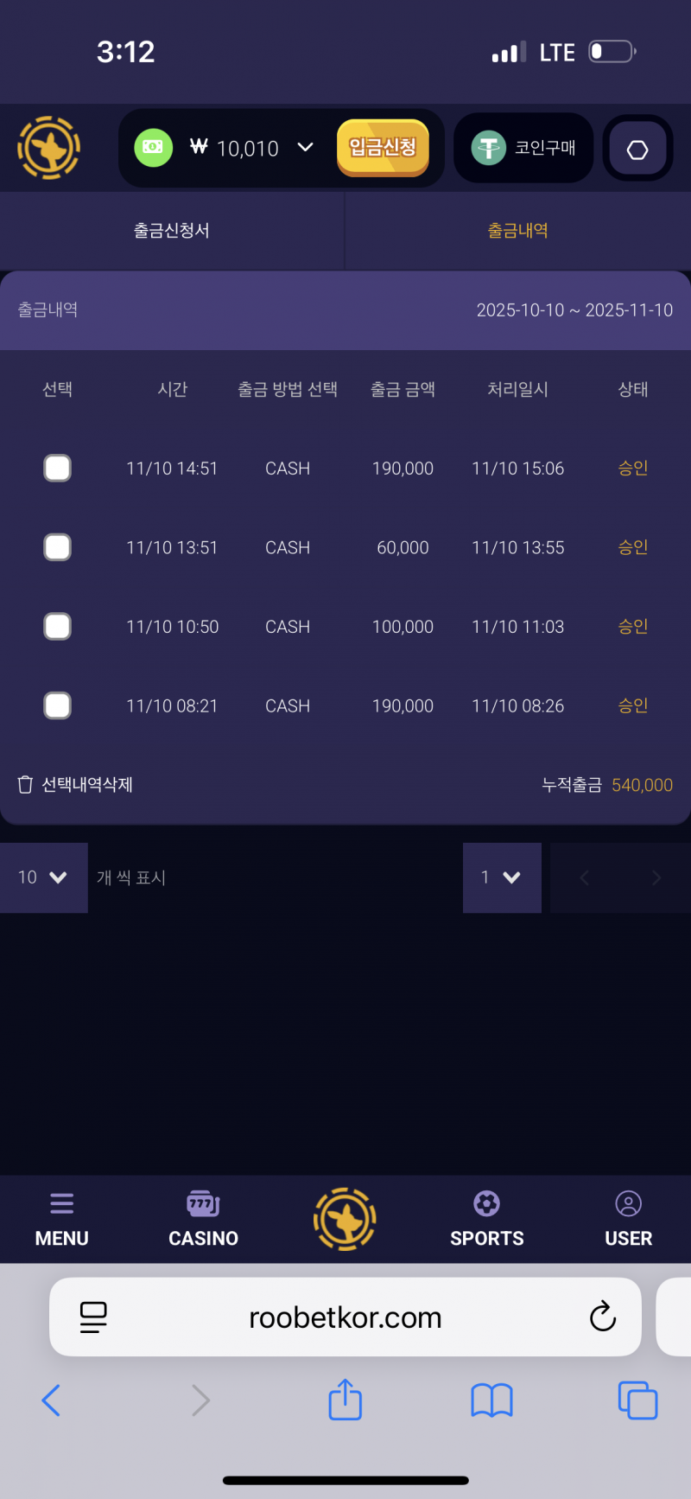Tap the roobetkor.com address bar
This screenshot has width=691, height=1499.
click(345, 1317)
